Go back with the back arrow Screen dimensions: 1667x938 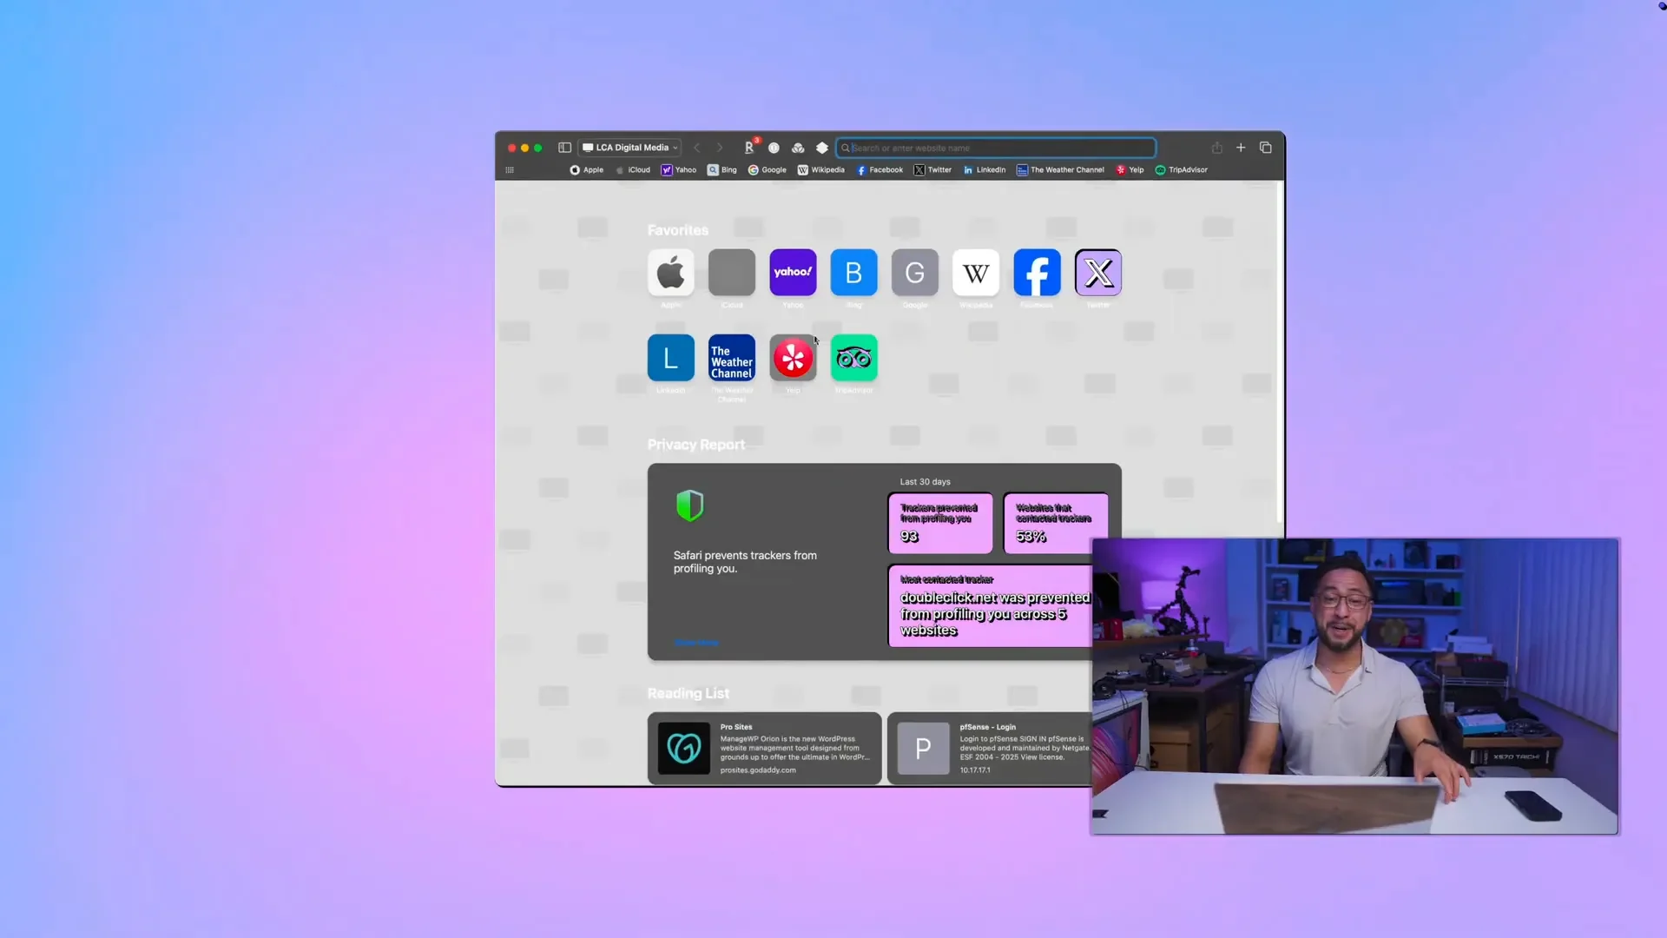(696, 148)
